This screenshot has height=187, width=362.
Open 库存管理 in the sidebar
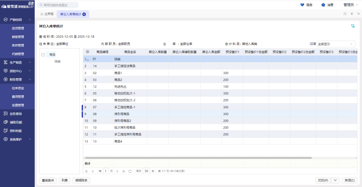(18, 45)
